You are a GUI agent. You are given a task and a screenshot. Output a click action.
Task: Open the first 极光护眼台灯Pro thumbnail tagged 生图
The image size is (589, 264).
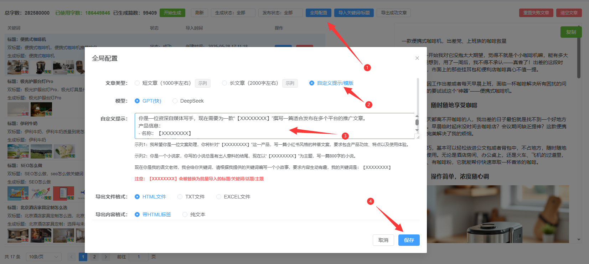click(x=18, y=109)
